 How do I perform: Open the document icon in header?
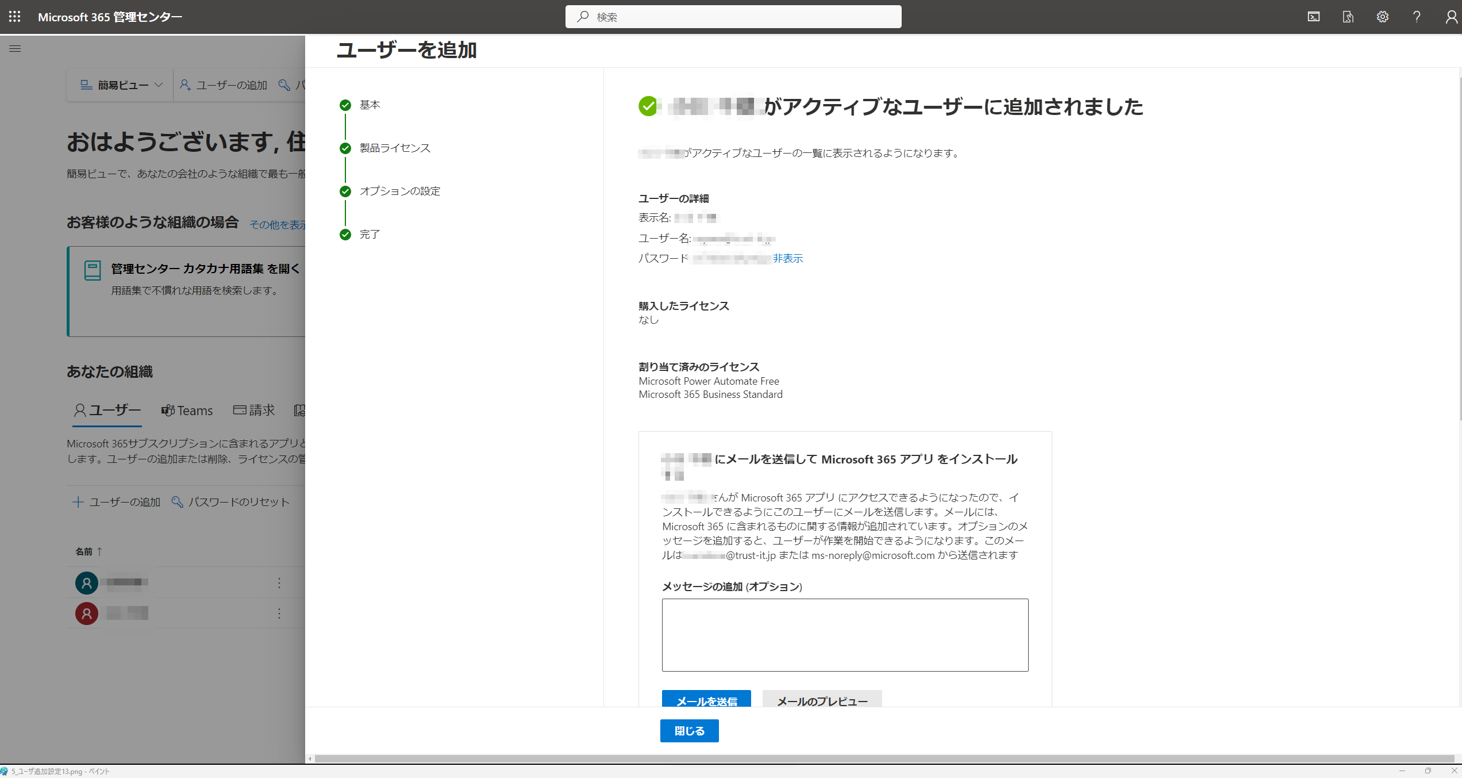point(1348,17)
